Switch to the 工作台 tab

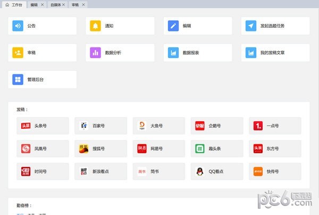tap(14, 4)
